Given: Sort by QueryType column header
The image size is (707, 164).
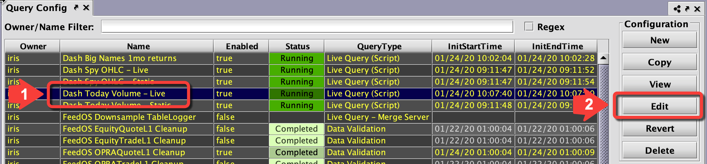Looking at the screenshot, I should (379, 46).
